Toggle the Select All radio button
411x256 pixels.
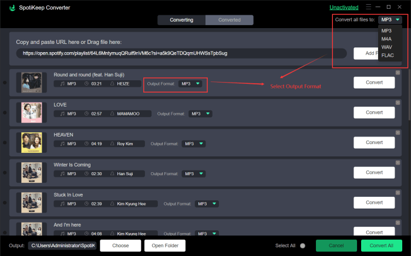pos(302,246)
